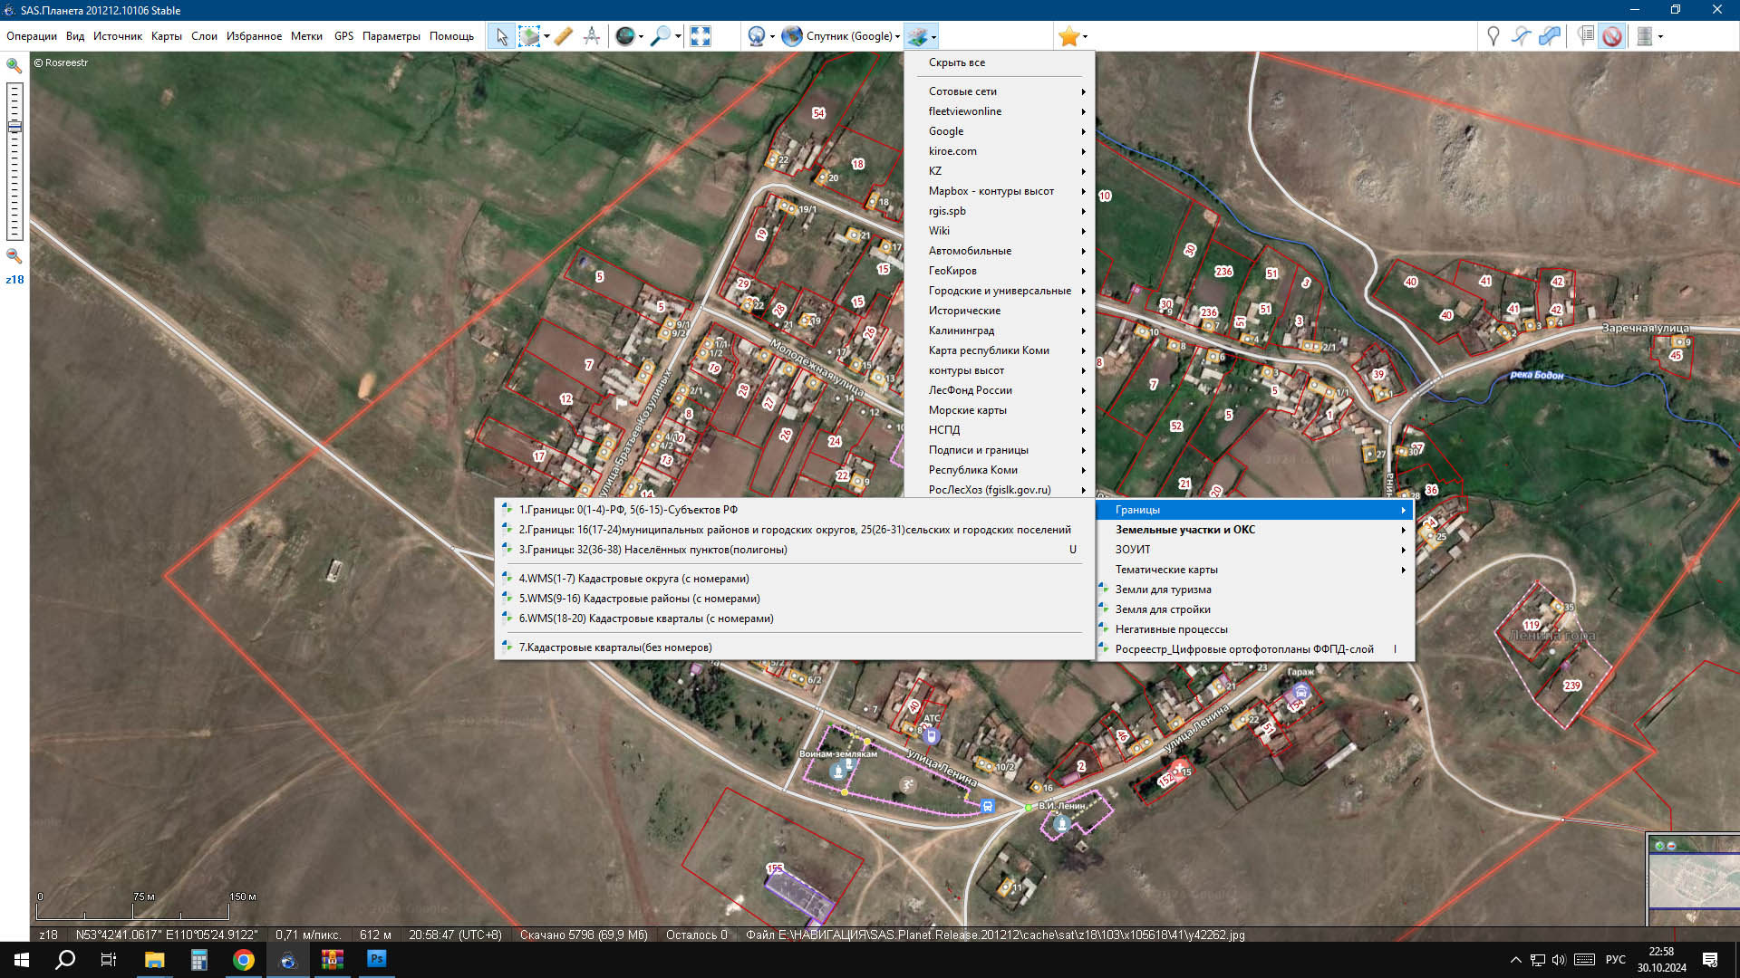Click the add path tool icon
Screen dimensions: 1740x978
(x=1522, y=36)
